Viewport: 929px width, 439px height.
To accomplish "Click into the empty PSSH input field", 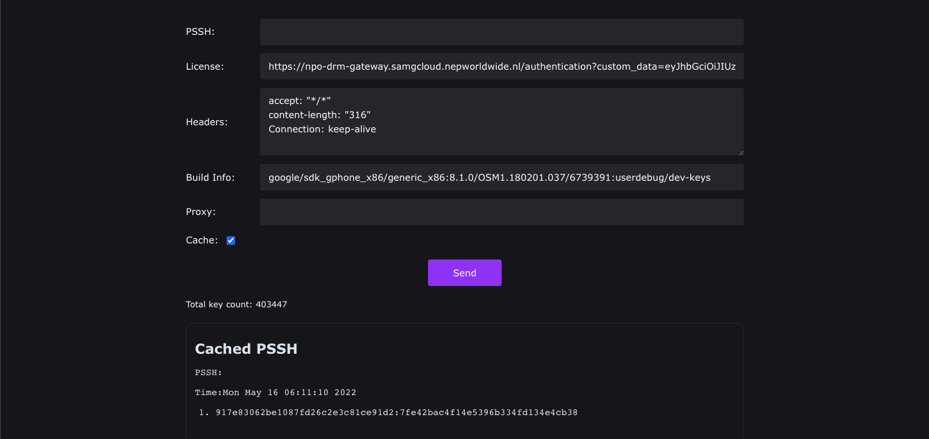I will [x=502, y=32].
